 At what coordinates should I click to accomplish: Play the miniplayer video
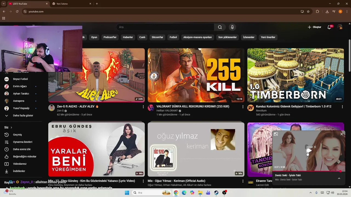click(309, 151)
